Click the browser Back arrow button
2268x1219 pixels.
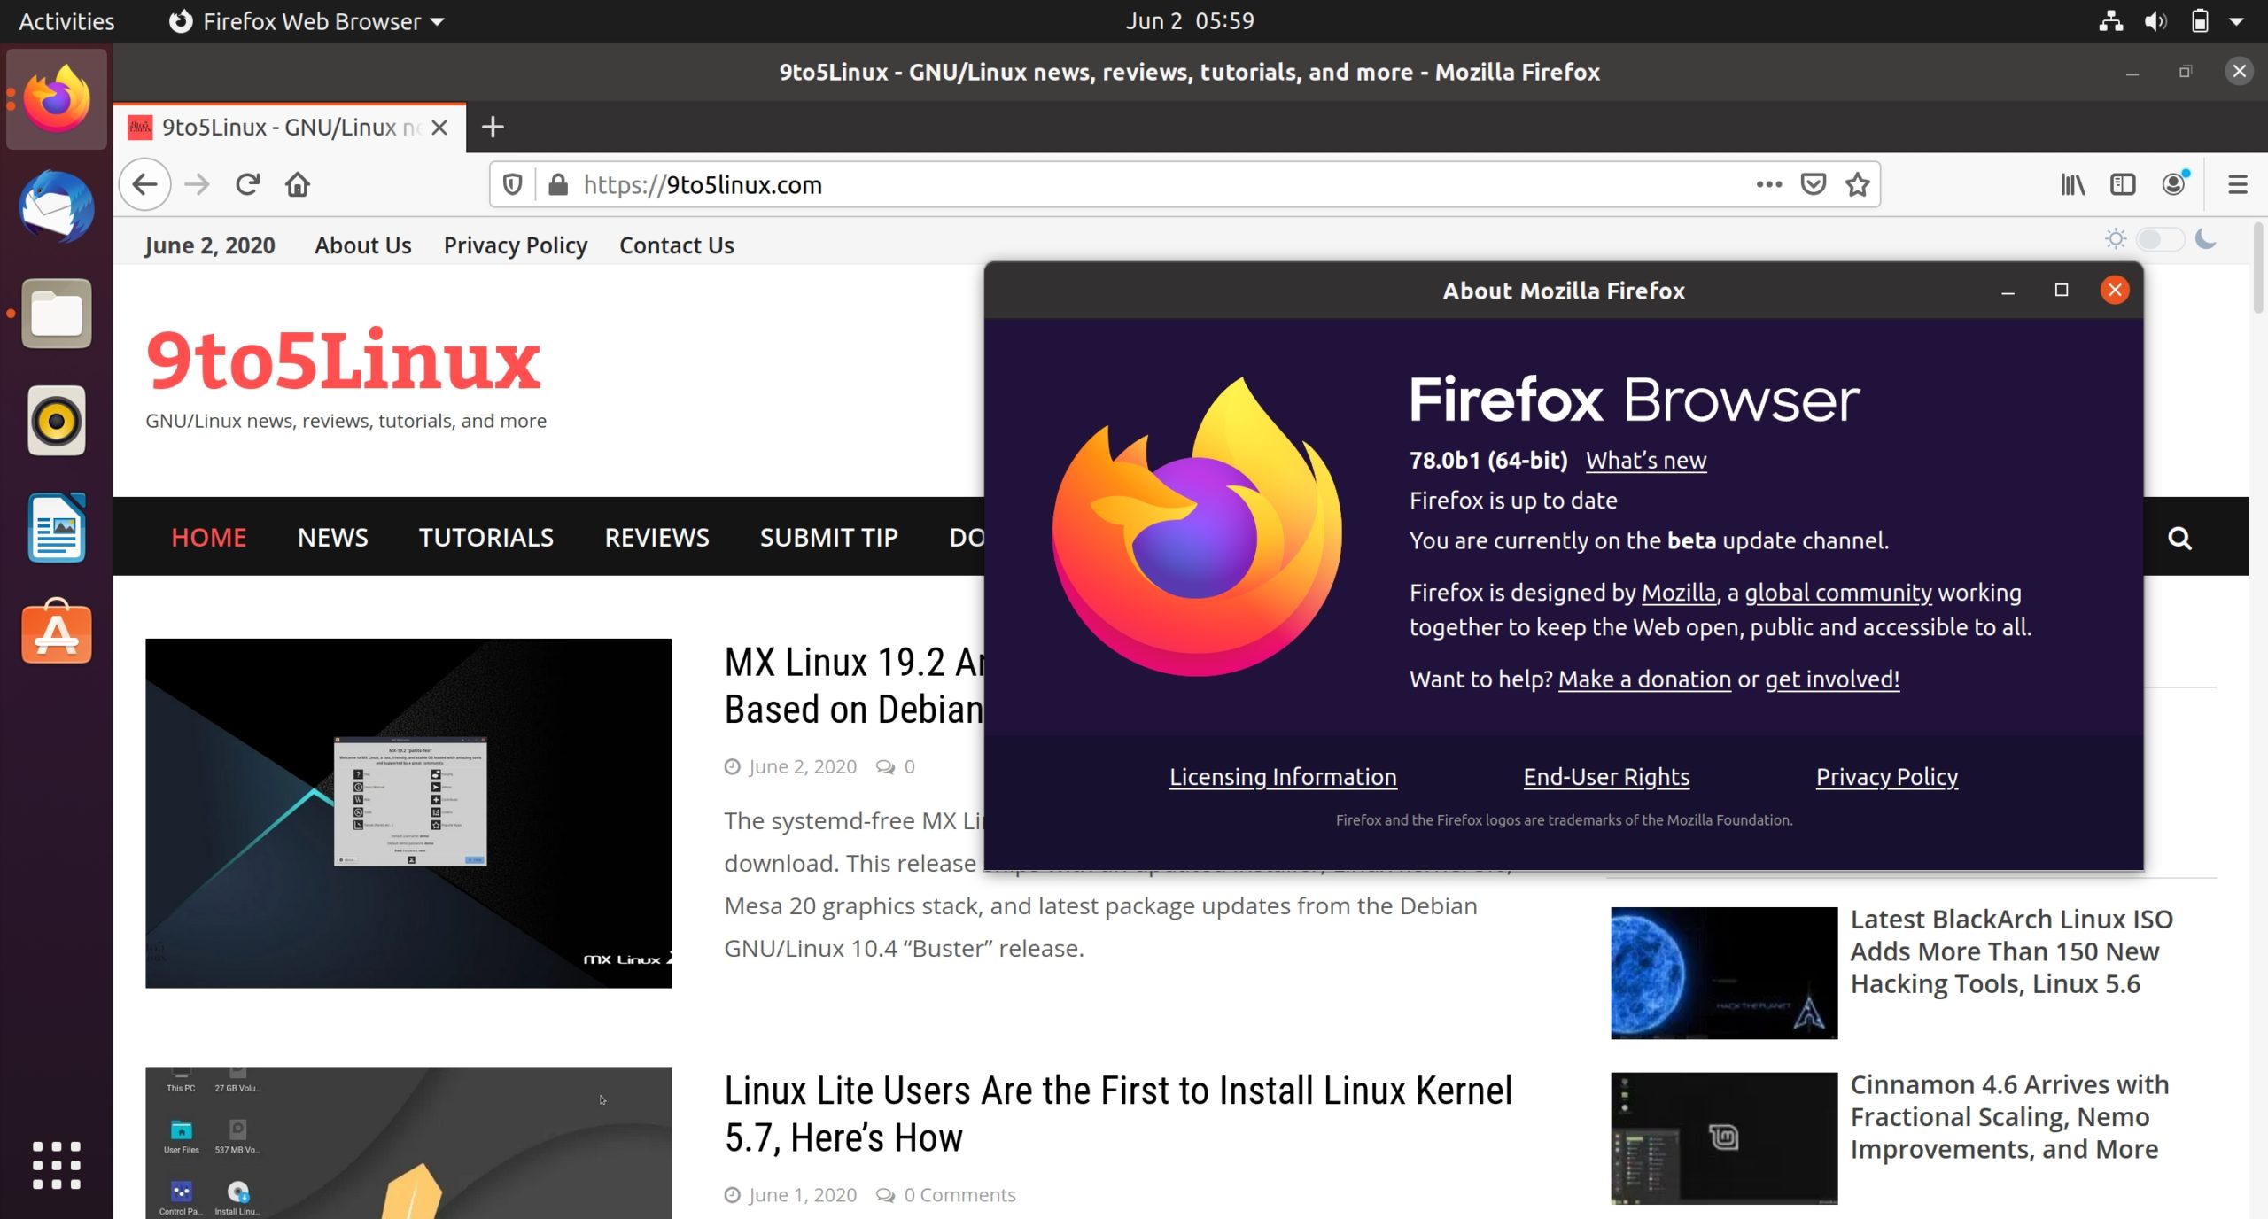(x=144, y=184)
